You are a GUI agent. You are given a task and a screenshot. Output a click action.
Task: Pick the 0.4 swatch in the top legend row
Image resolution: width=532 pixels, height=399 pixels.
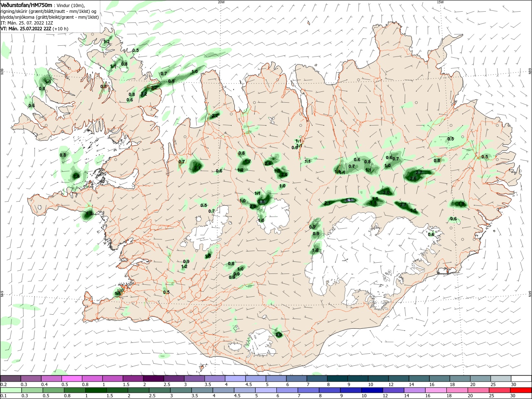[52, 378]
